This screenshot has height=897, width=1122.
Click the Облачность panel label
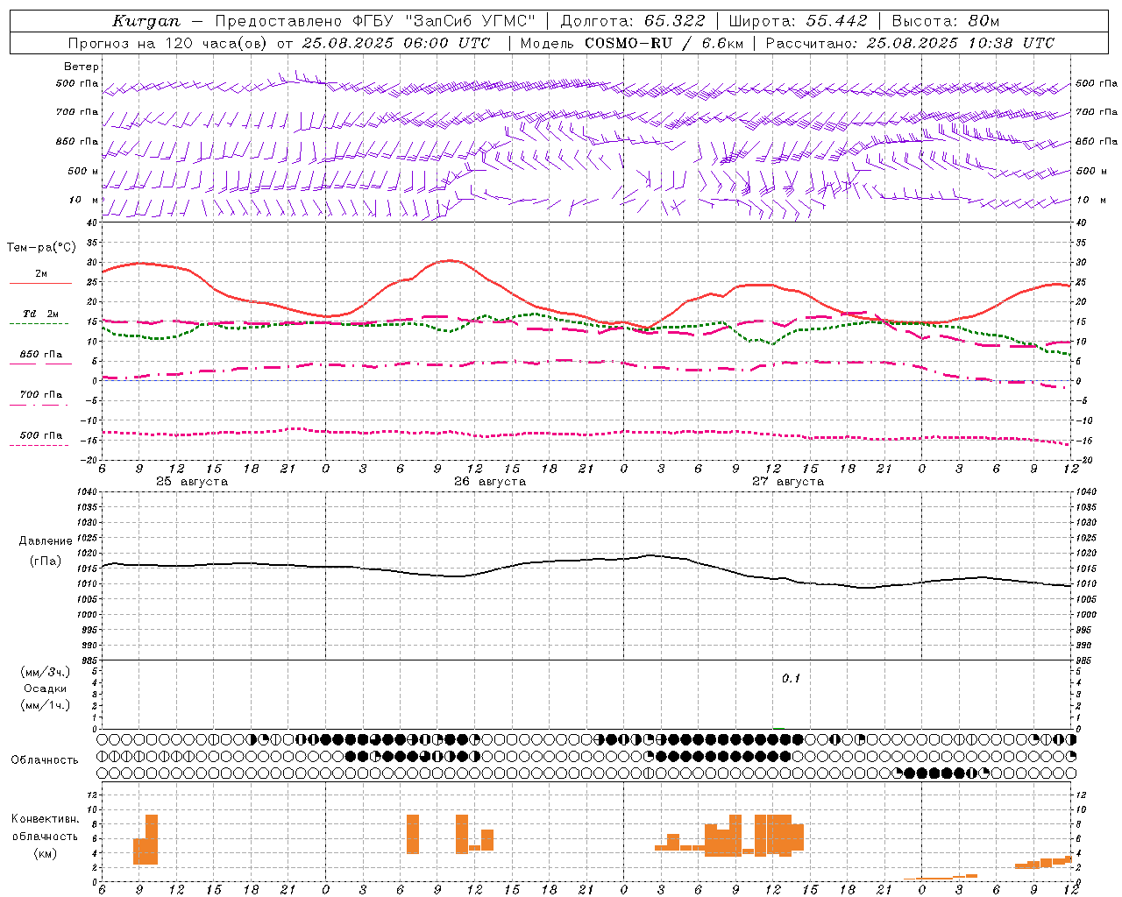click(x=45, y=760)
